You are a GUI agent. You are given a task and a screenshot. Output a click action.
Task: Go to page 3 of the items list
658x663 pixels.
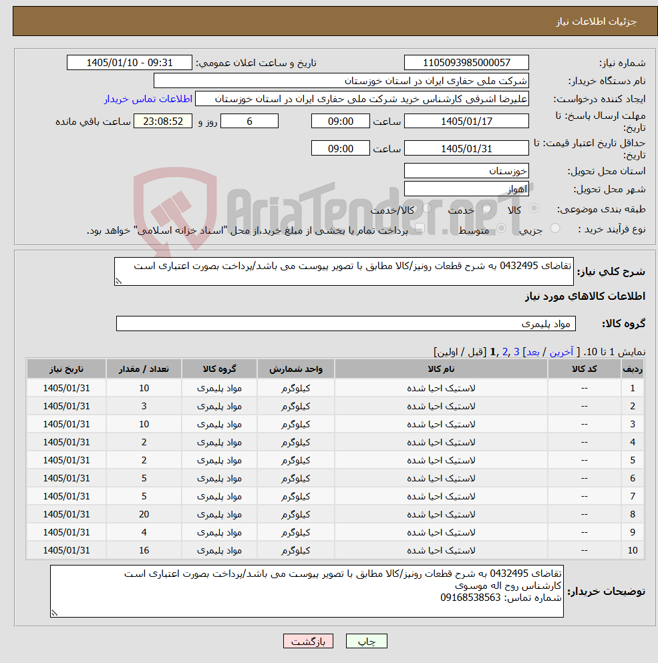(516, 352)
